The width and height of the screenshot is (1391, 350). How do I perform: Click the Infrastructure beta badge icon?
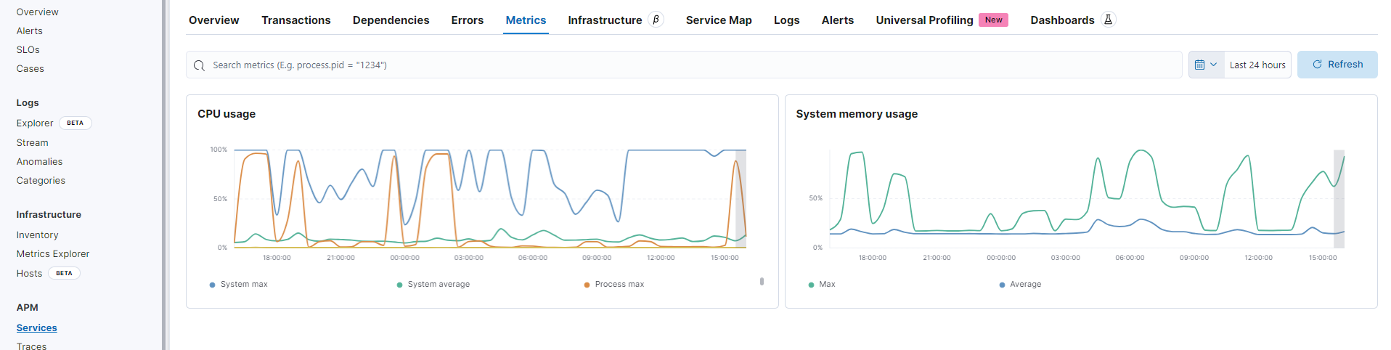point(656,20)
